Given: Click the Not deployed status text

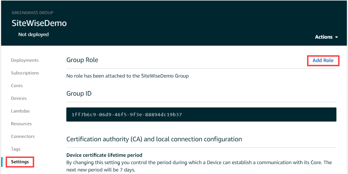Looking at the screenshot, I should click(33, 34).
